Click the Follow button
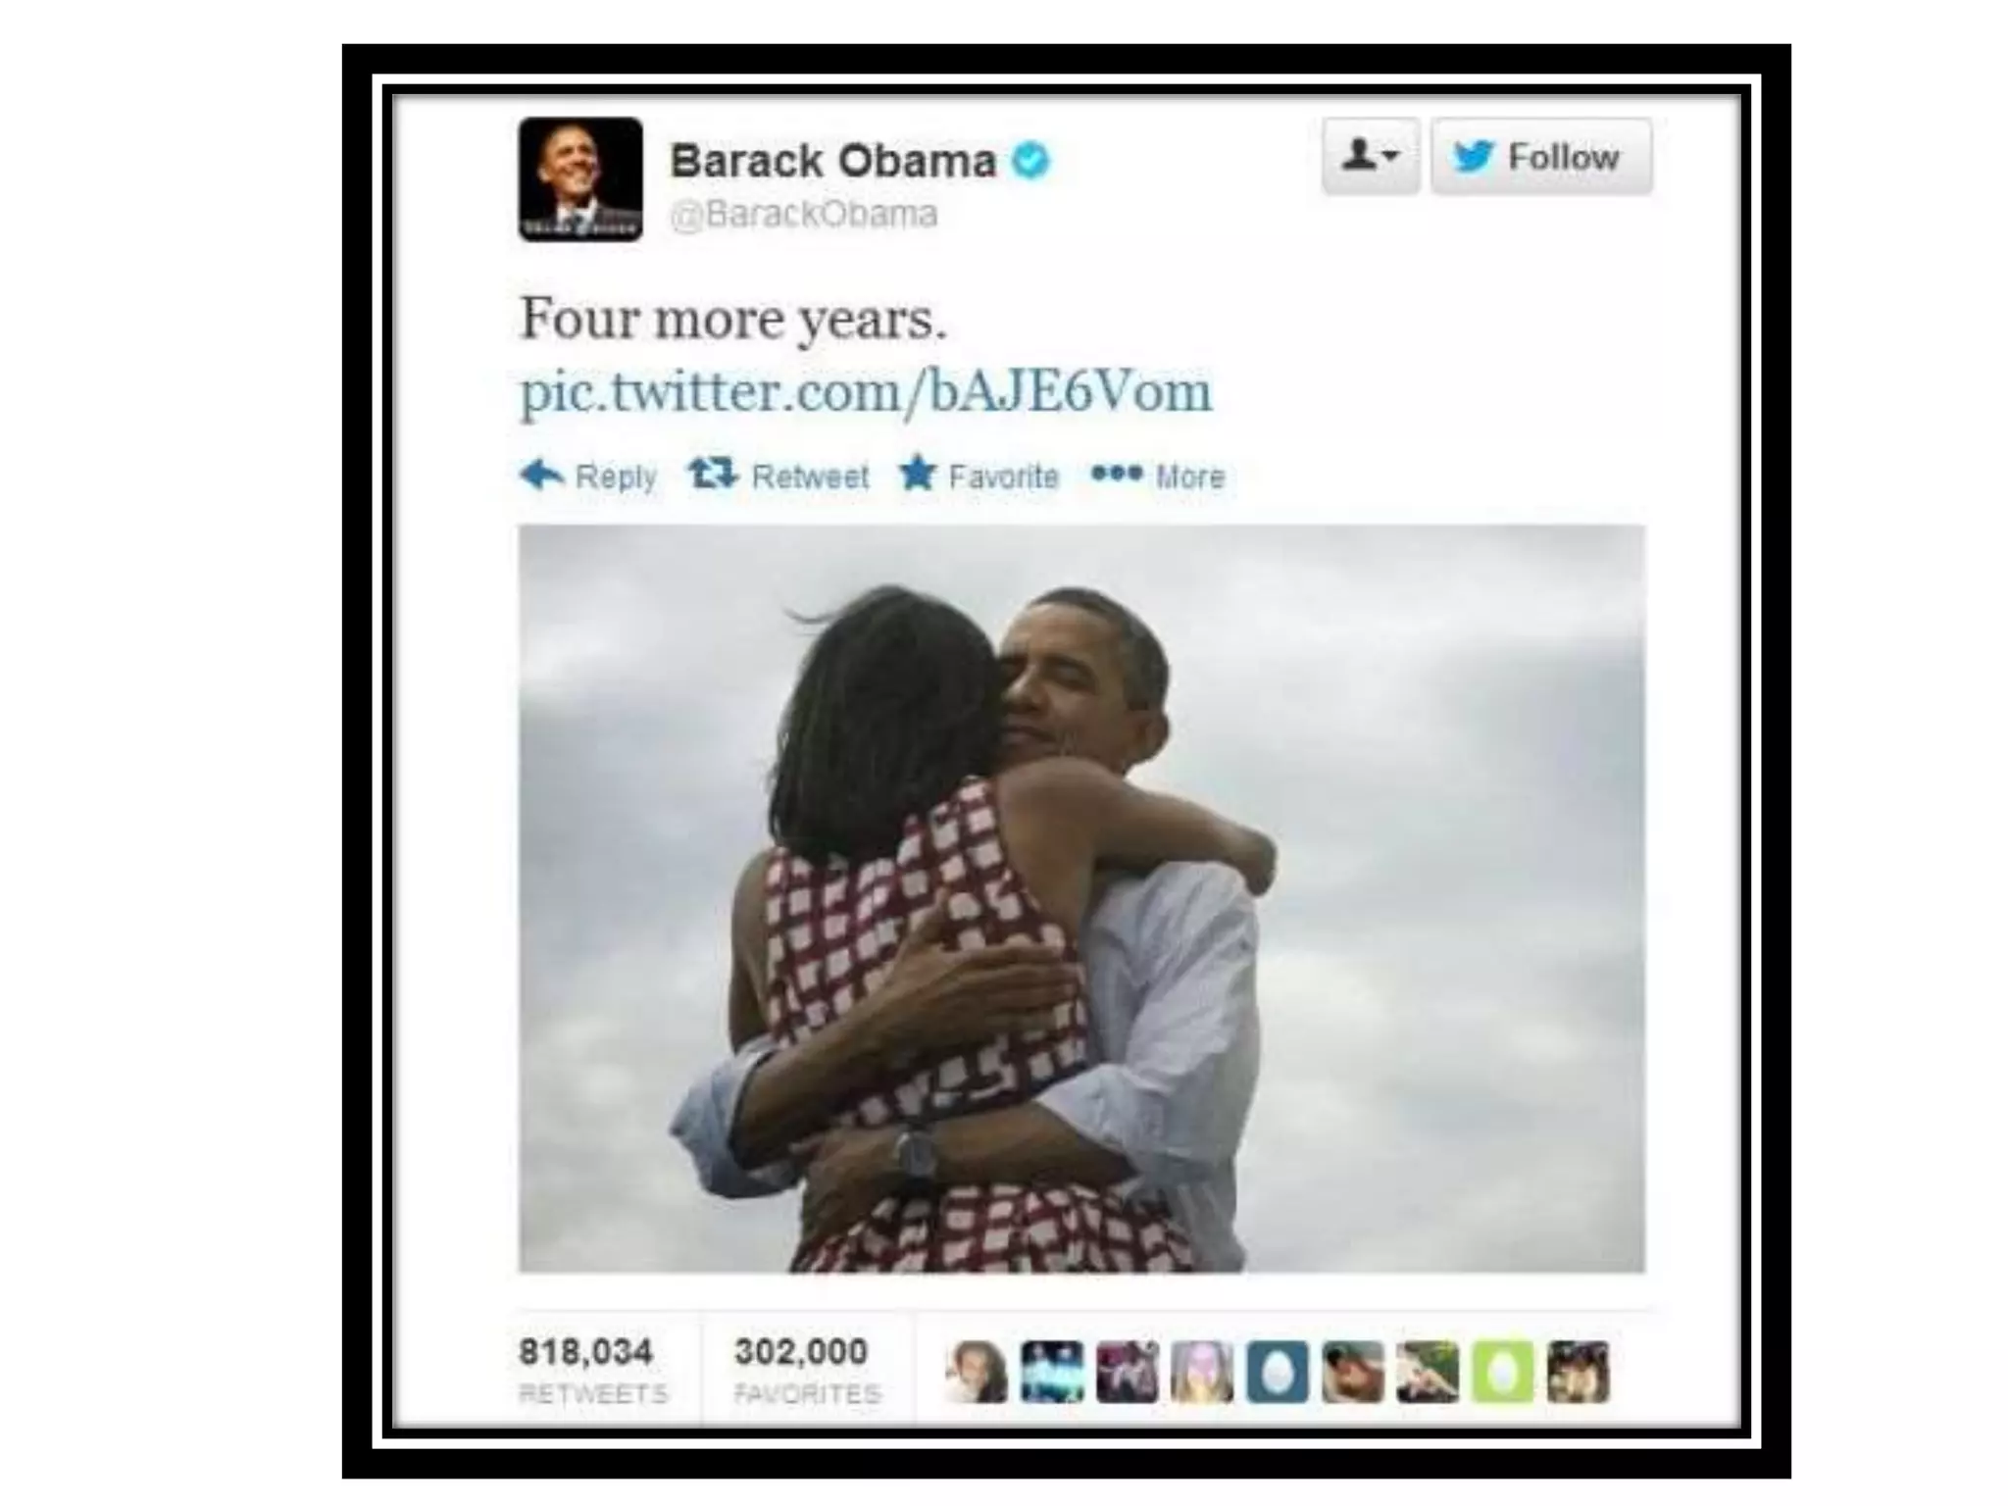Screen dimensions: 2008x1506 pyautogui.click(x=1541, y=156)
